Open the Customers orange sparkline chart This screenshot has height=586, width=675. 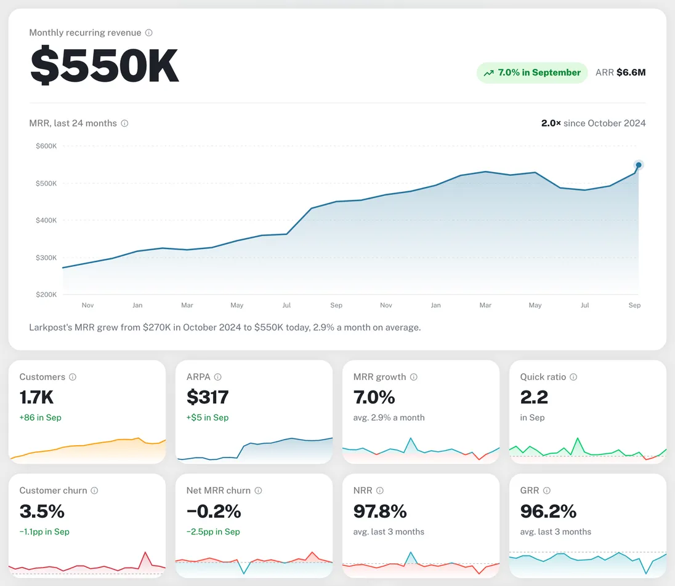(87, 450)
